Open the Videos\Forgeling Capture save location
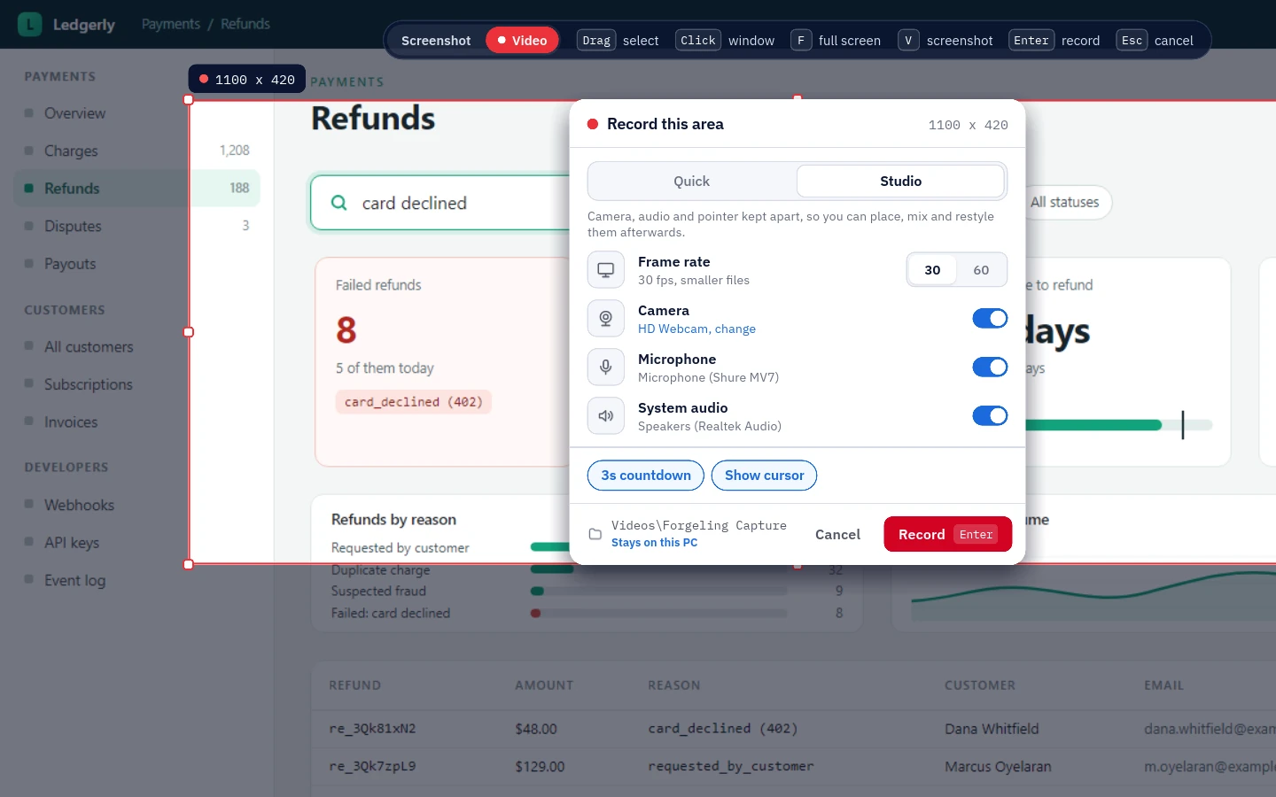The image size is (1276, 797). click(699, 526)
